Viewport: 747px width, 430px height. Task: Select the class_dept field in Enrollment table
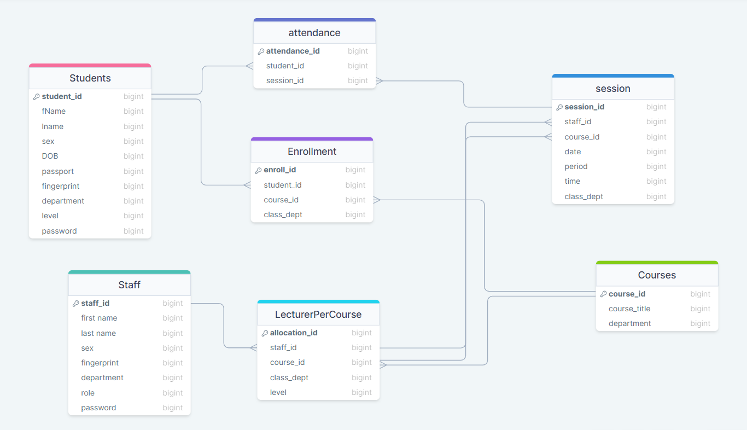point(312,214)
